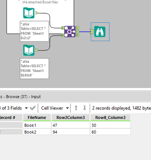This screenshot has height=160, width=151.
Task: Select the lower Input Data tool reading b8:b8
Action: [29, 50]
